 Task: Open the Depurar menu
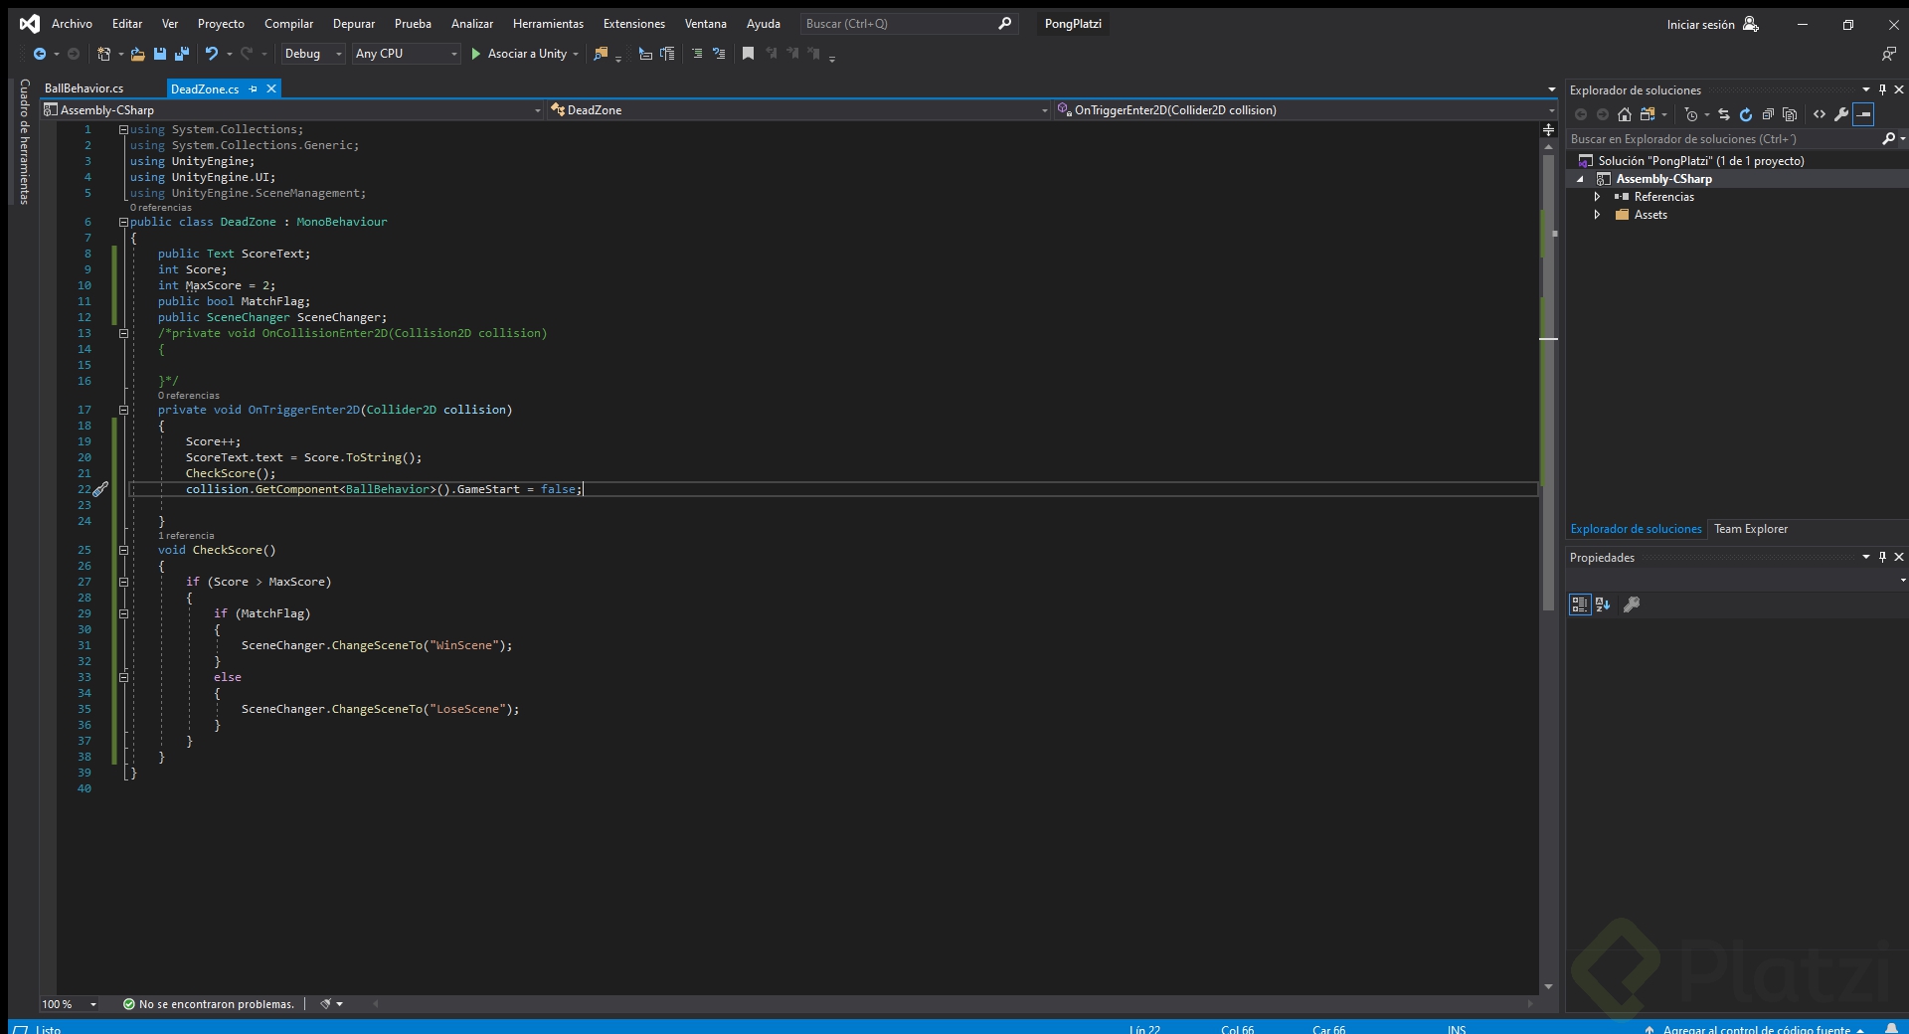(354, 23)
